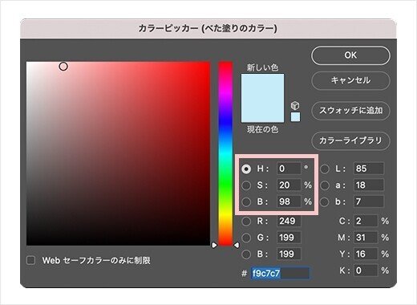Click the brightness field showing 98
This screenshot has height=305, width=417.
(289, 201)
